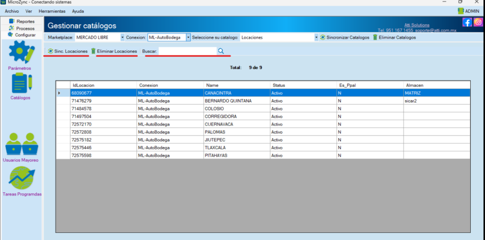
Task: Select the sicar2 almacen cell
Action: pos(437,101)
